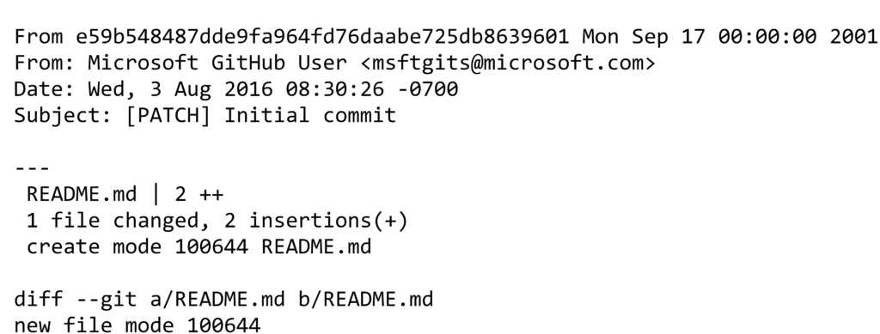
Task: Click the commit hash e59b548487dde9fa964fd76daabe725db8639601
Action: 323,36
